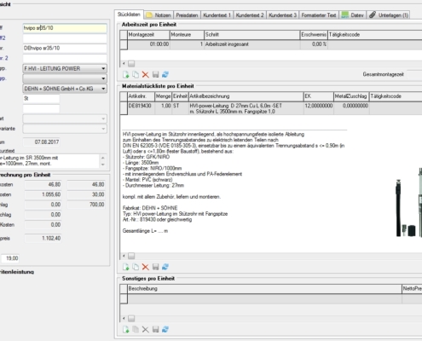The image size is (422, 341).
Task: Select the 01:00:00 Montagezeit cell
Action: [148, 44]
